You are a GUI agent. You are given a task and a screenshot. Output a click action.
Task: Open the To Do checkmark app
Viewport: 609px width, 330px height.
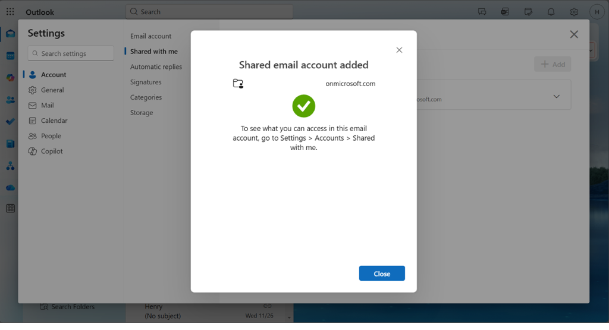pyautogui.click(x=11, y=122)
